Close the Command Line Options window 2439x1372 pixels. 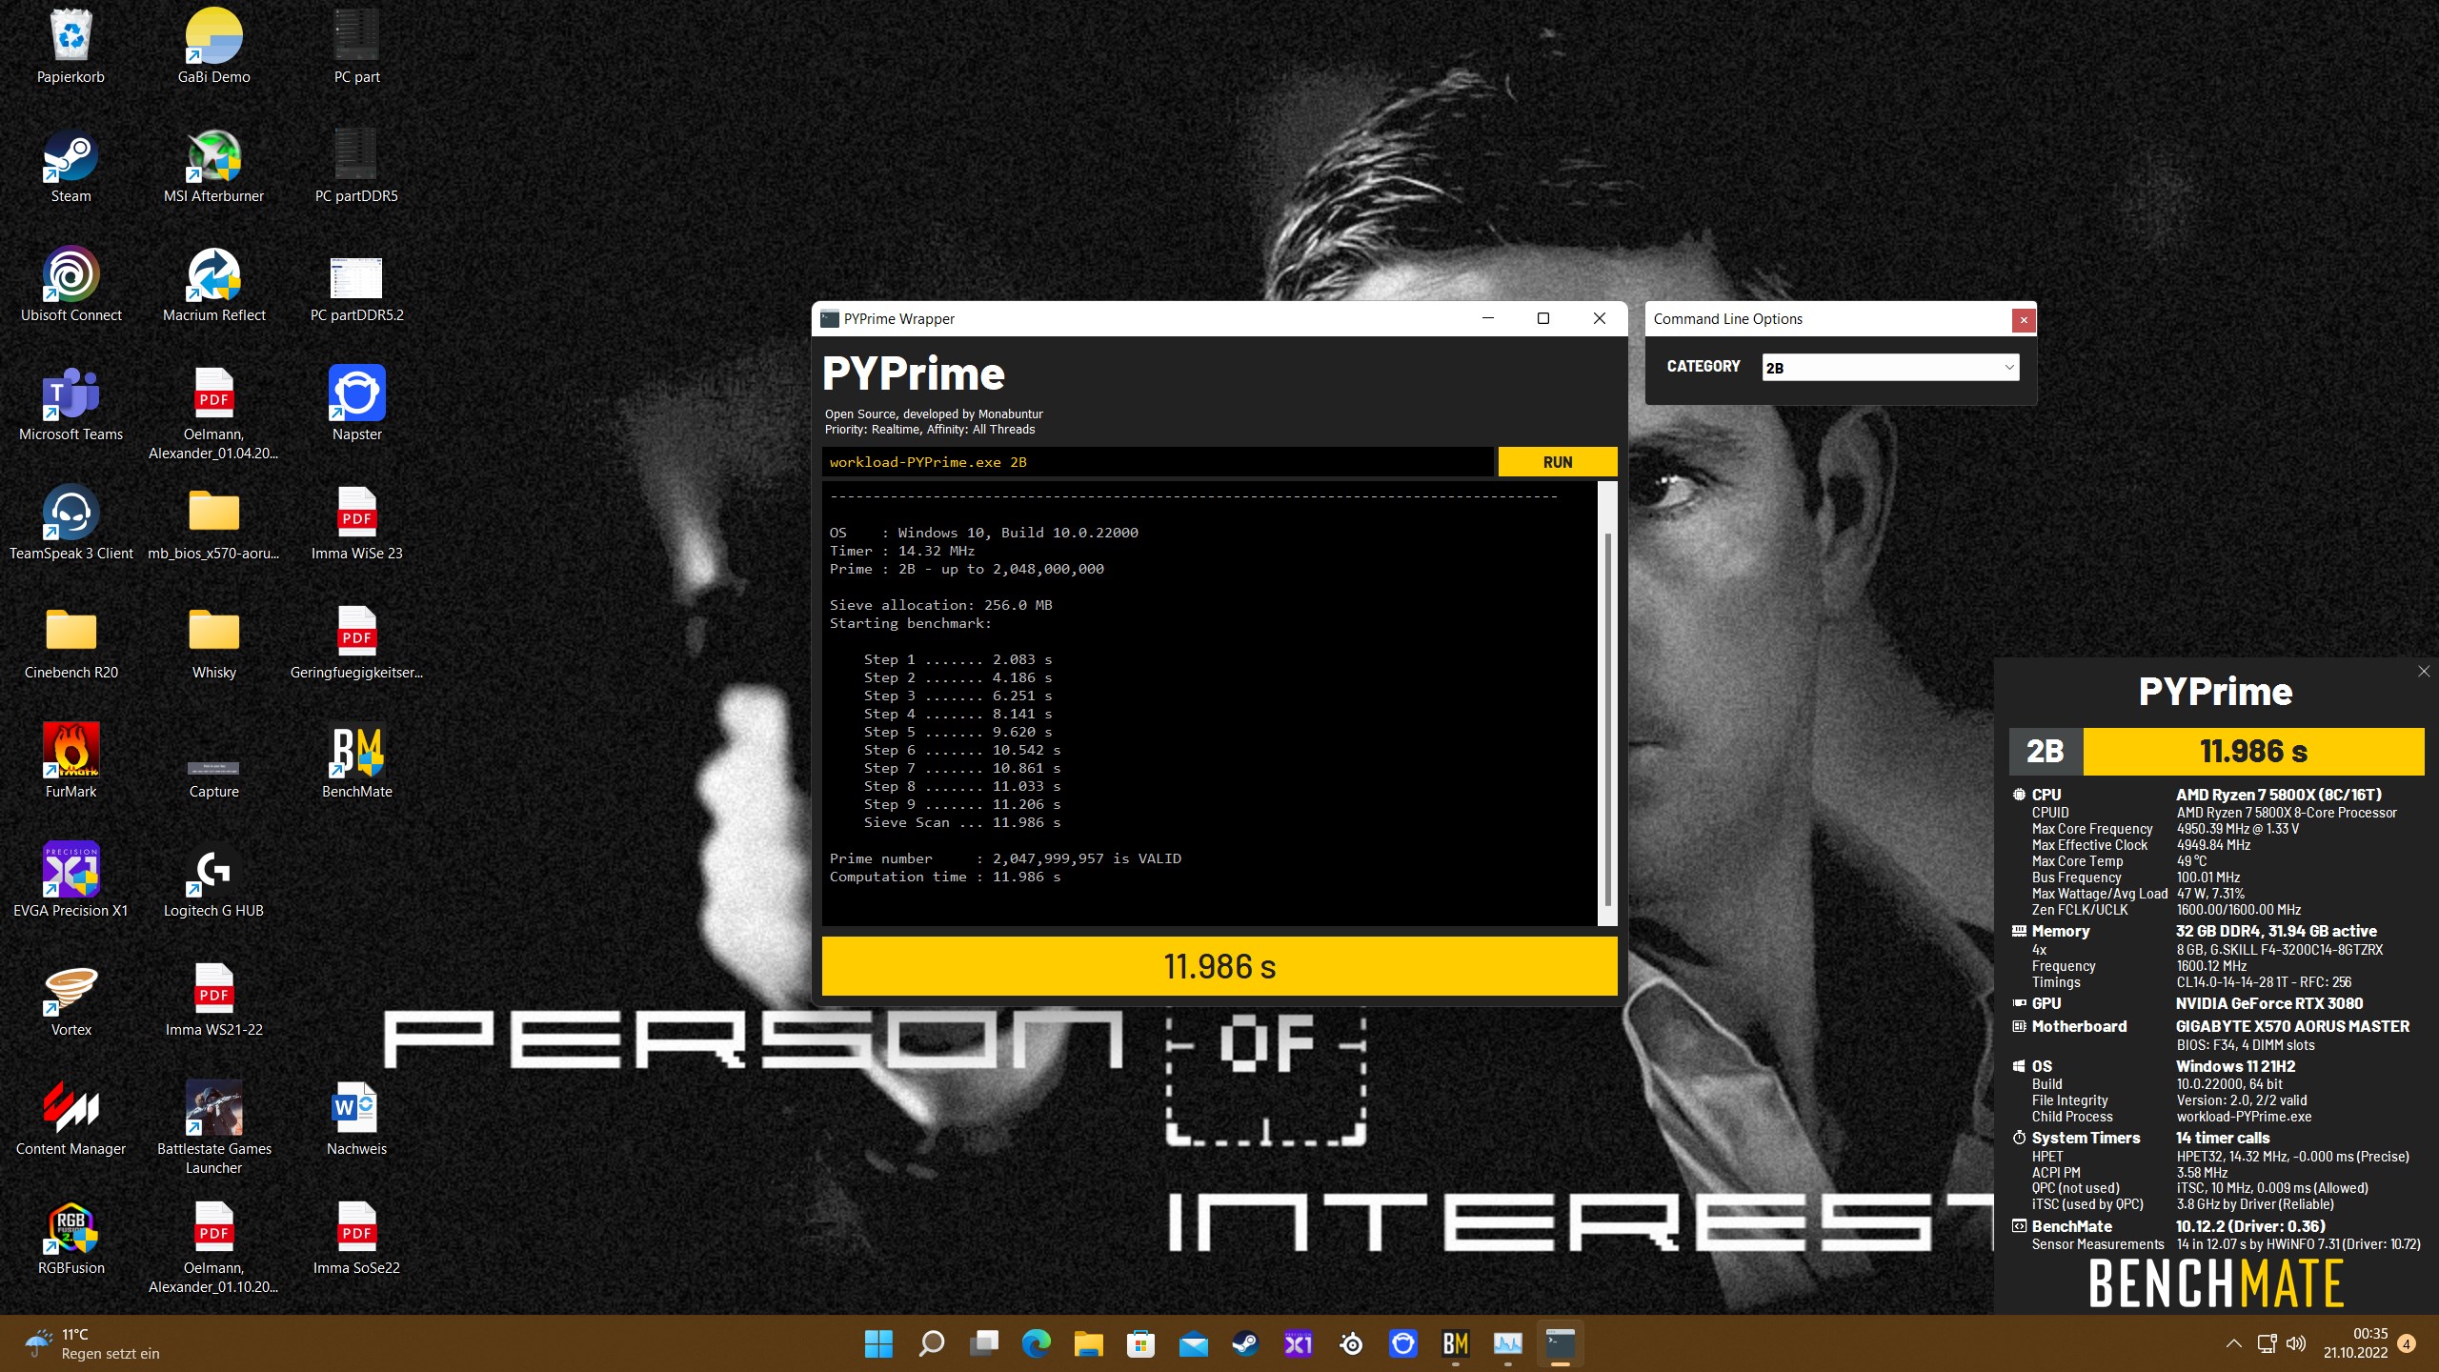point(2024,320)
